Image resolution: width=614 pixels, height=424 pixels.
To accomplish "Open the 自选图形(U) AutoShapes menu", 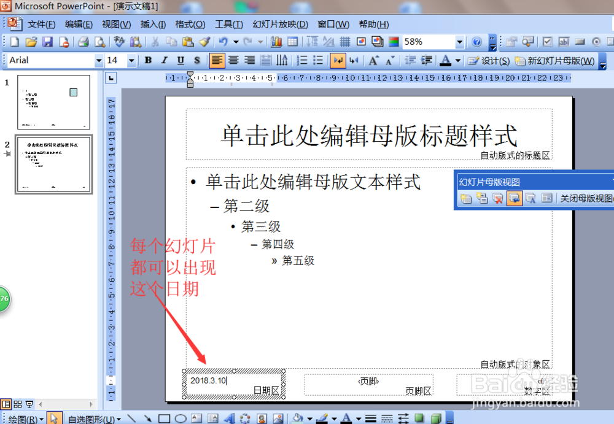I will pyautogui.click(x=92, y=418).
